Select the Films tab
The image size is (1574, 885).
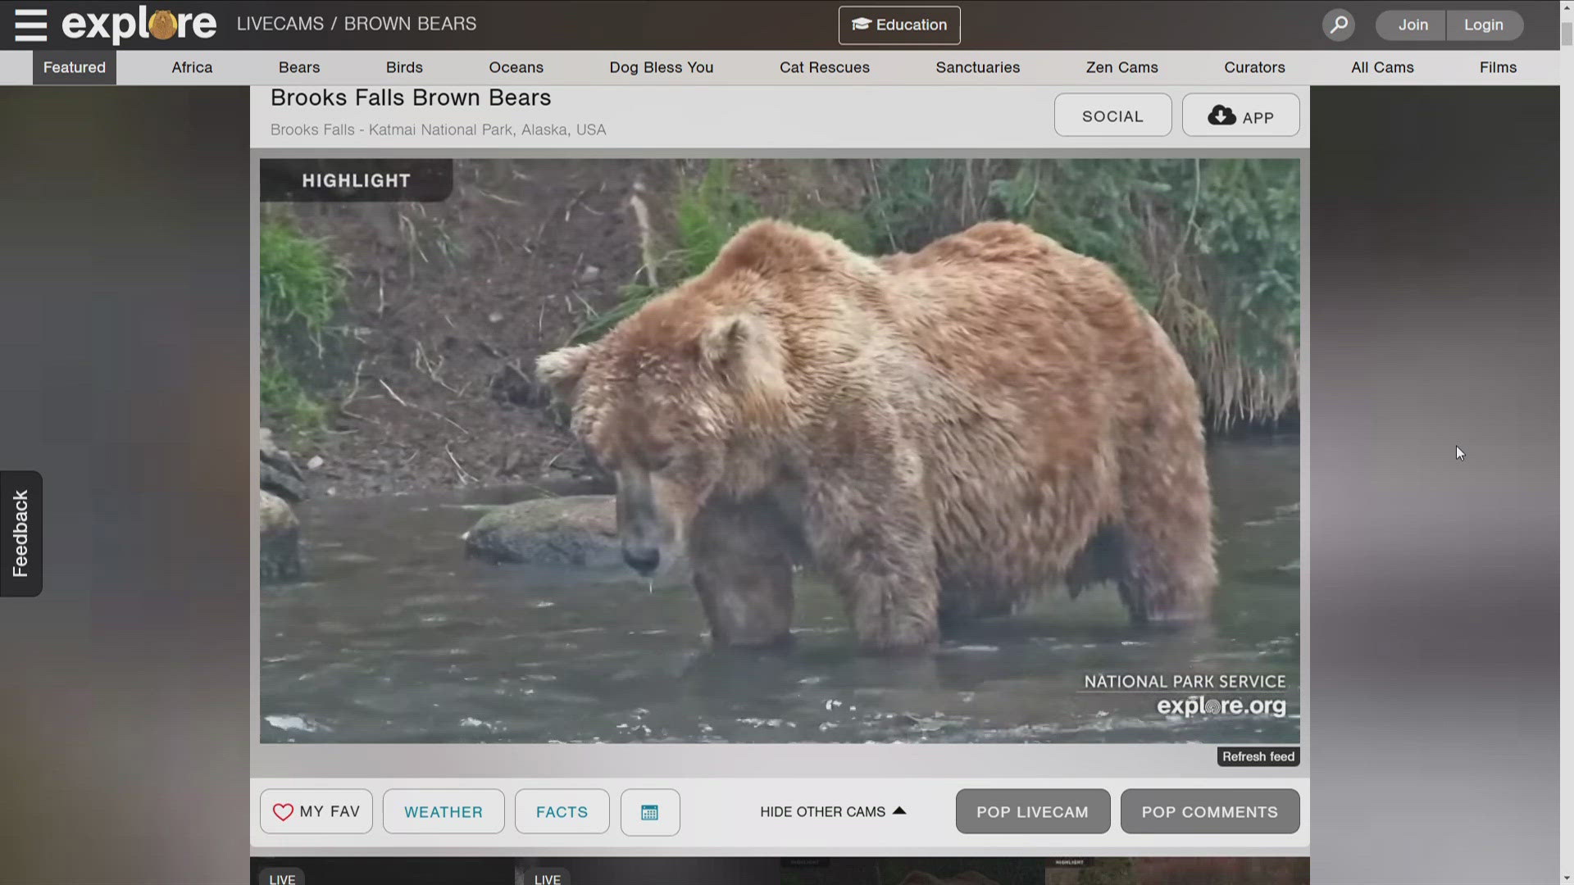pos(1498,68)
